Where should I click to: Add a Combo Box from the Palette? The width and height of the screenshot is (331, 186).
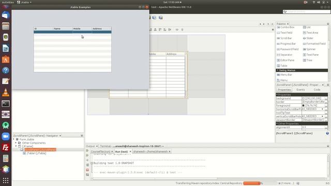(x=285, y=27)
